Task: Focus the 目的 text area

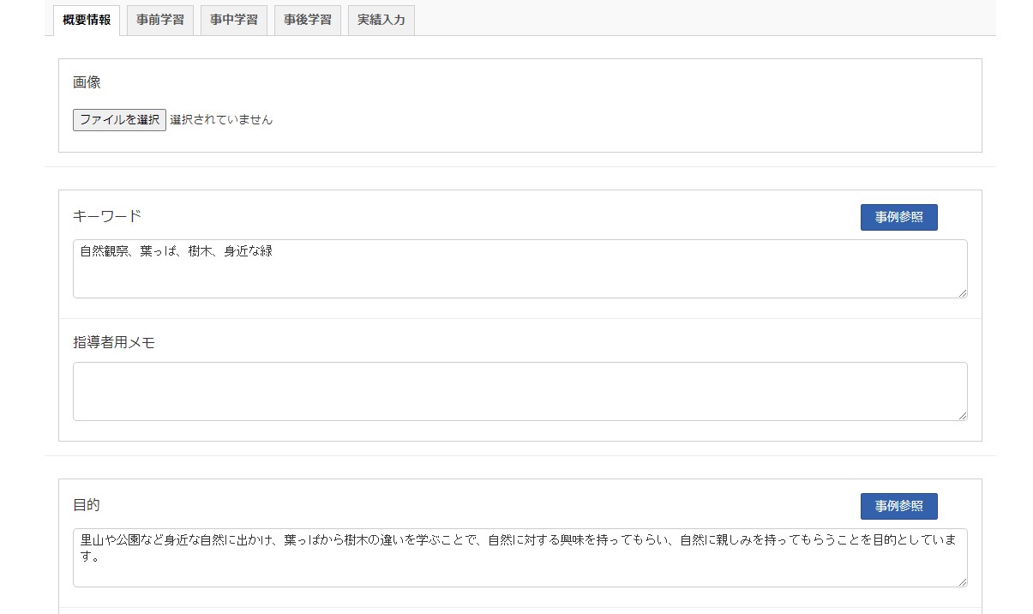Action: 520,557
